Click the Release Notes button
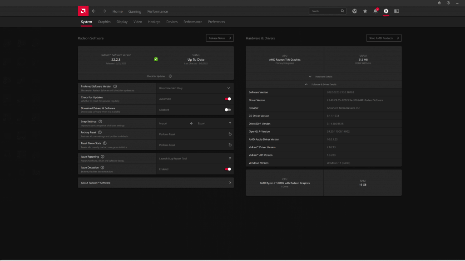The height and width of the screenshot is (261, 465). (220, 38)
